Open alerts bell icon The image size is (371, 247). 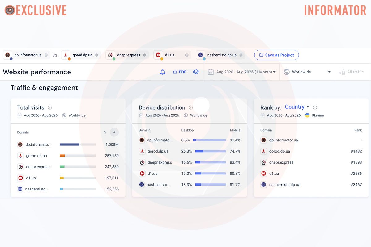point(163,72)
